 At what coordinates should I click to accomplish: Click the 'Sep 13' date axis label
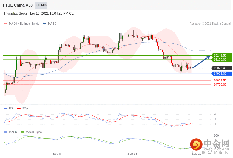pos(132,154)
